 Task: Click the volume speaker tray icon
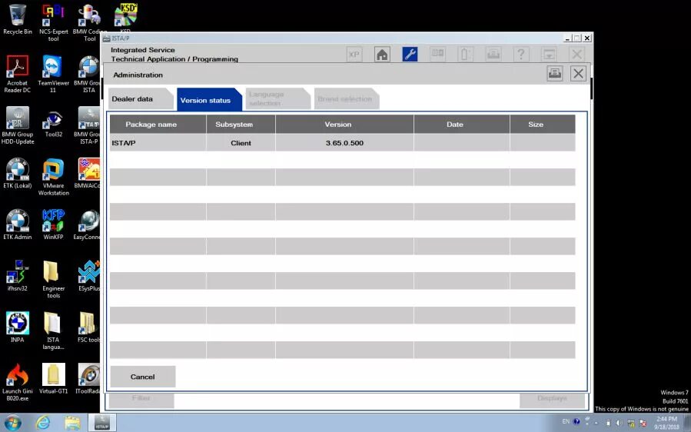[620, 423]
